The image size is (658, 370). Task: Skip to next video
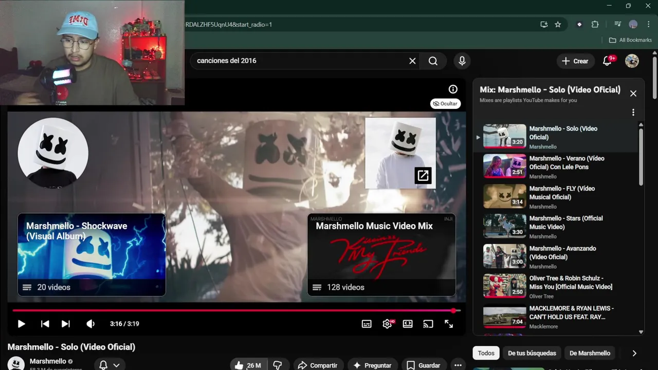(66, 324)
